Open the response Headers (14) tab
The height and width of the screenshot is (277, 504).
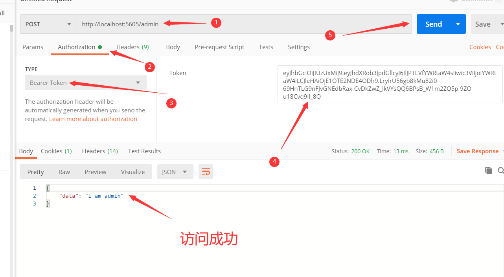pyautogui.click(x=100, y=151)
